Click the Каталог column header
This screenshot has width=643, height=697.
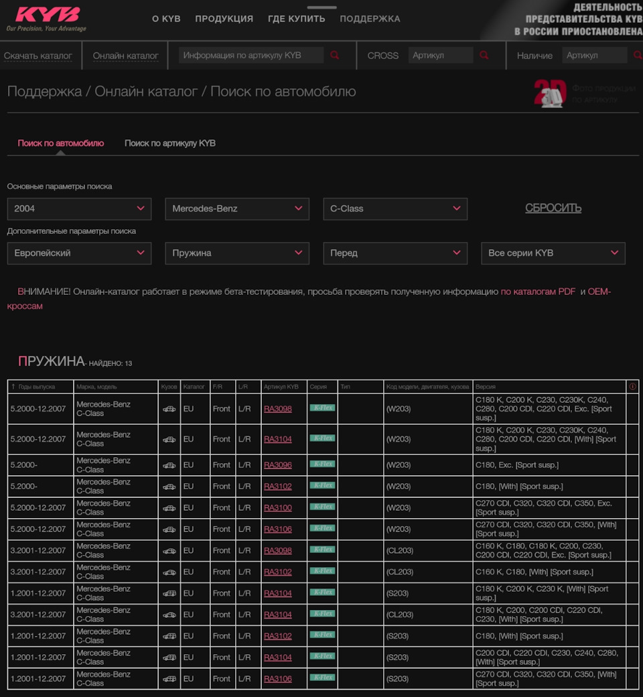pos(194,387)
